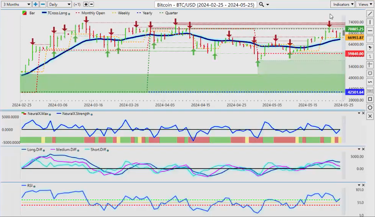Select the ellipse drawing tool
Screen dimensions: 375x217
(x=370, y=107)
